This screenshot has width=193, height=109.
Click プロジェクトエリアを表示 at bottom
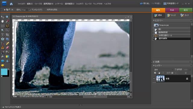click(x=12, y=107)
